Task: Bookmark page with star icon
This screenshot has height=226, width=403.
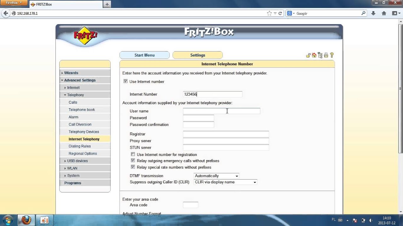Action: 269,13
